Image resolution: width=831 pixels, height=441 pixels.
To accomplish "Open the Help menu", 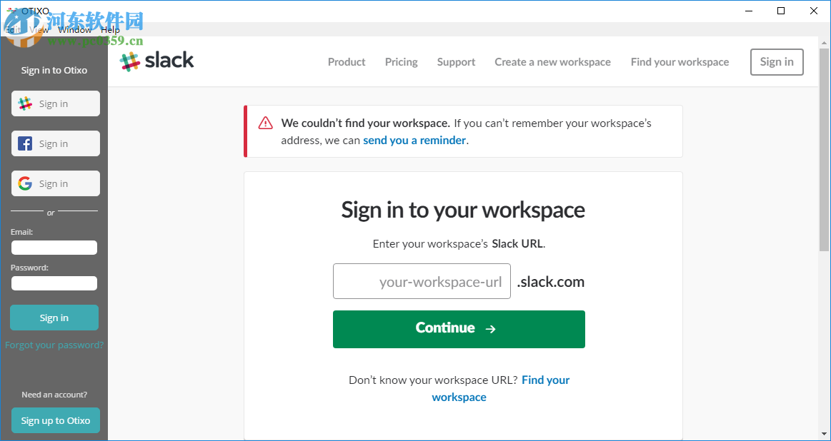I will point(111,30).
